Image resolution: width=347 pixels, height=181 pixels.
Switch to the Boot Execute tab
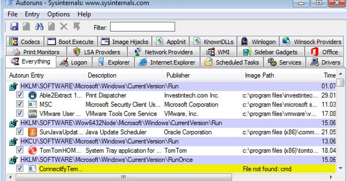pyautogui.click(x=71, y=41)
